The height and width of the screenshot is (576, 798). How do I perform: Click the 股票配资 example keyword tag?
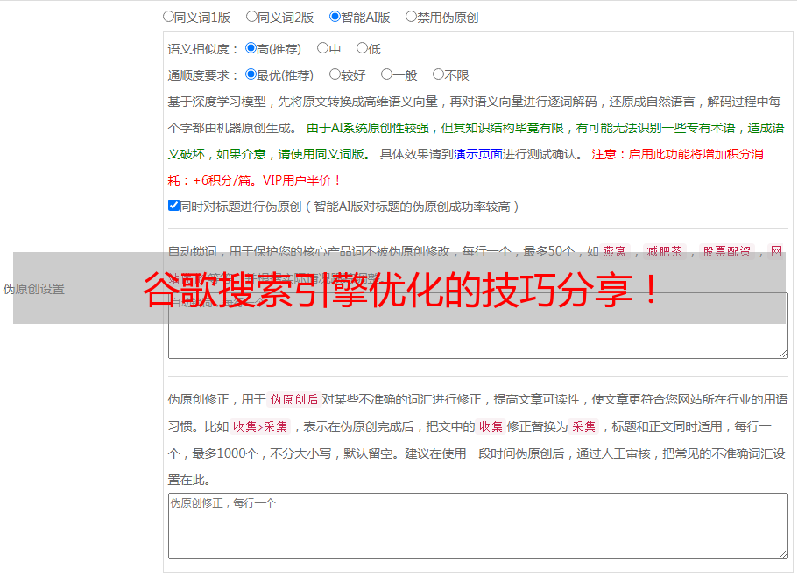tap(727, 251)
